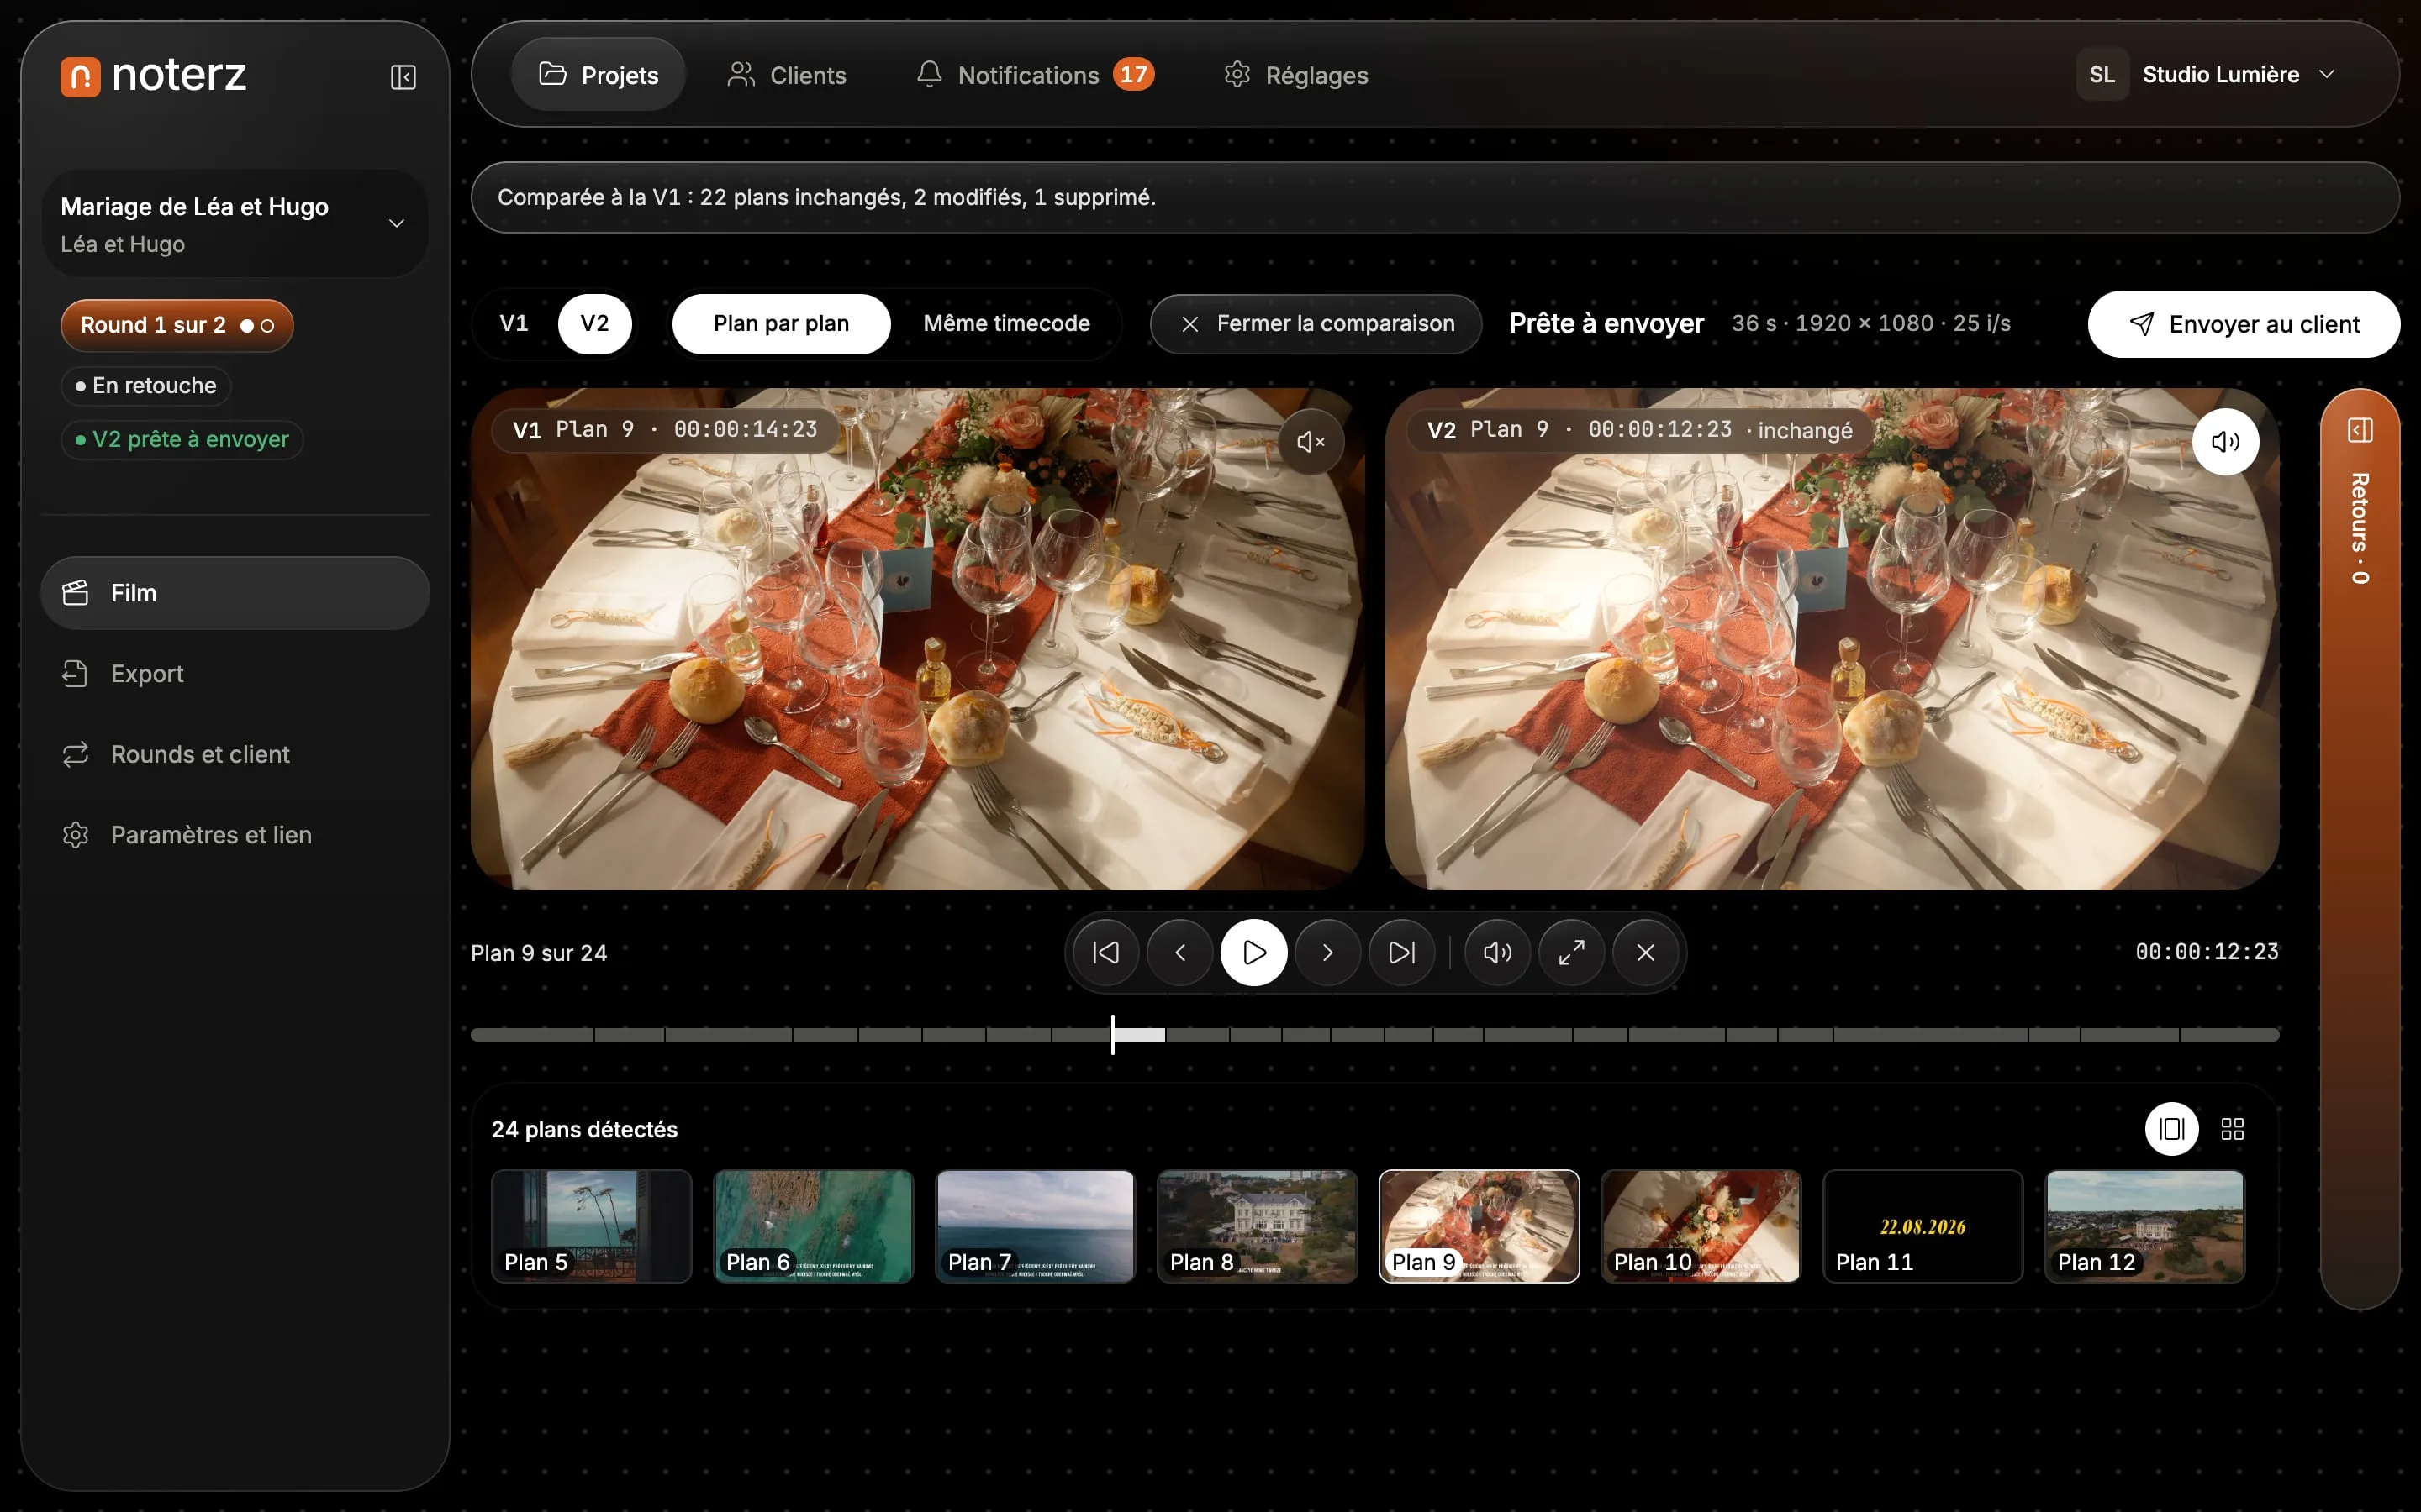Select Plan 10 thumbnail
Image resolution: width=2421 pixels, height=1512 pixels.
(1701, 1226)
